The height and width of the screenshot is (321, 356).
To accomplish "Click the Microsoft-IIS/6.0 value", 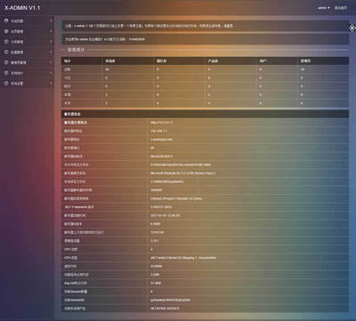I will coord(161,156).
